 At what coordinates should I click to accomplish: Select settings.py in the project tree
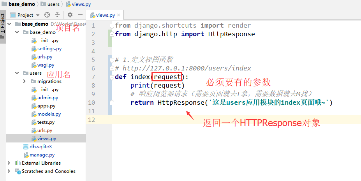pyautogui.click(x=49, y=49)
